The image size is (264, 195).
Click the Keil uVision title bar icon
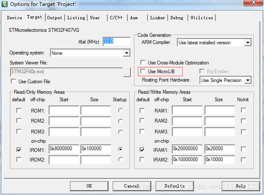pos(5,4)
